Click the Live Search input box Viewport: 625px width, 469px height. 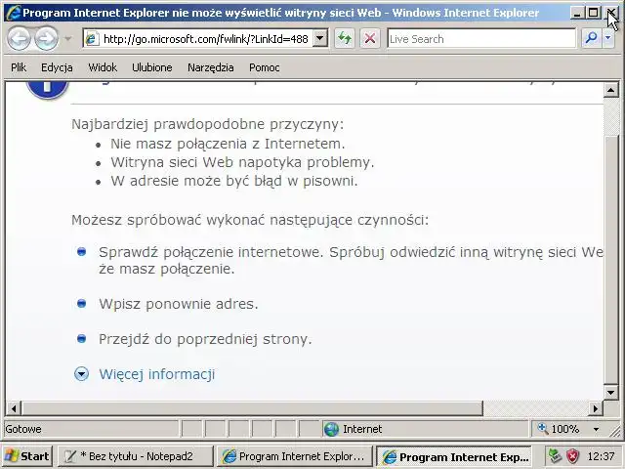tap(481, 39)
